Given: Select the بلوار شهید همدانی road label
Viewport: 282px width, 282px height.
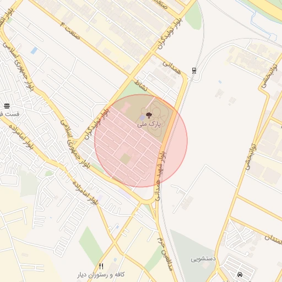Looking at the screenshot, I should [x=160, y=176].
